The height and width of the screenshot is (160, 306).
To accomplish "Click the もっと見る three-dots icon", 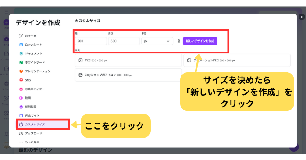I will pos(21,142).
